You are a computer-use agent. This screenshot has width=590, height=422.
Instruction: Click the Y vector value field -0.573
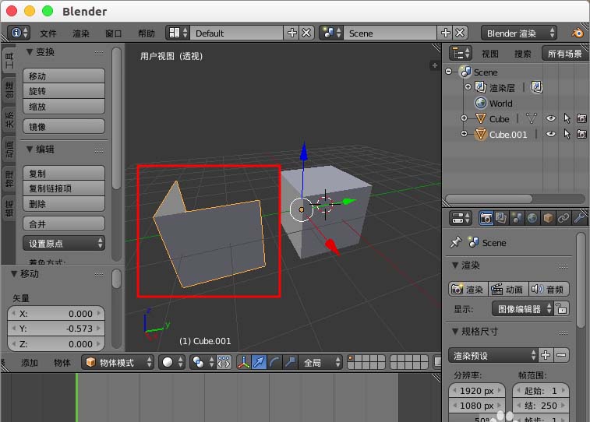(x=56, y=329)
